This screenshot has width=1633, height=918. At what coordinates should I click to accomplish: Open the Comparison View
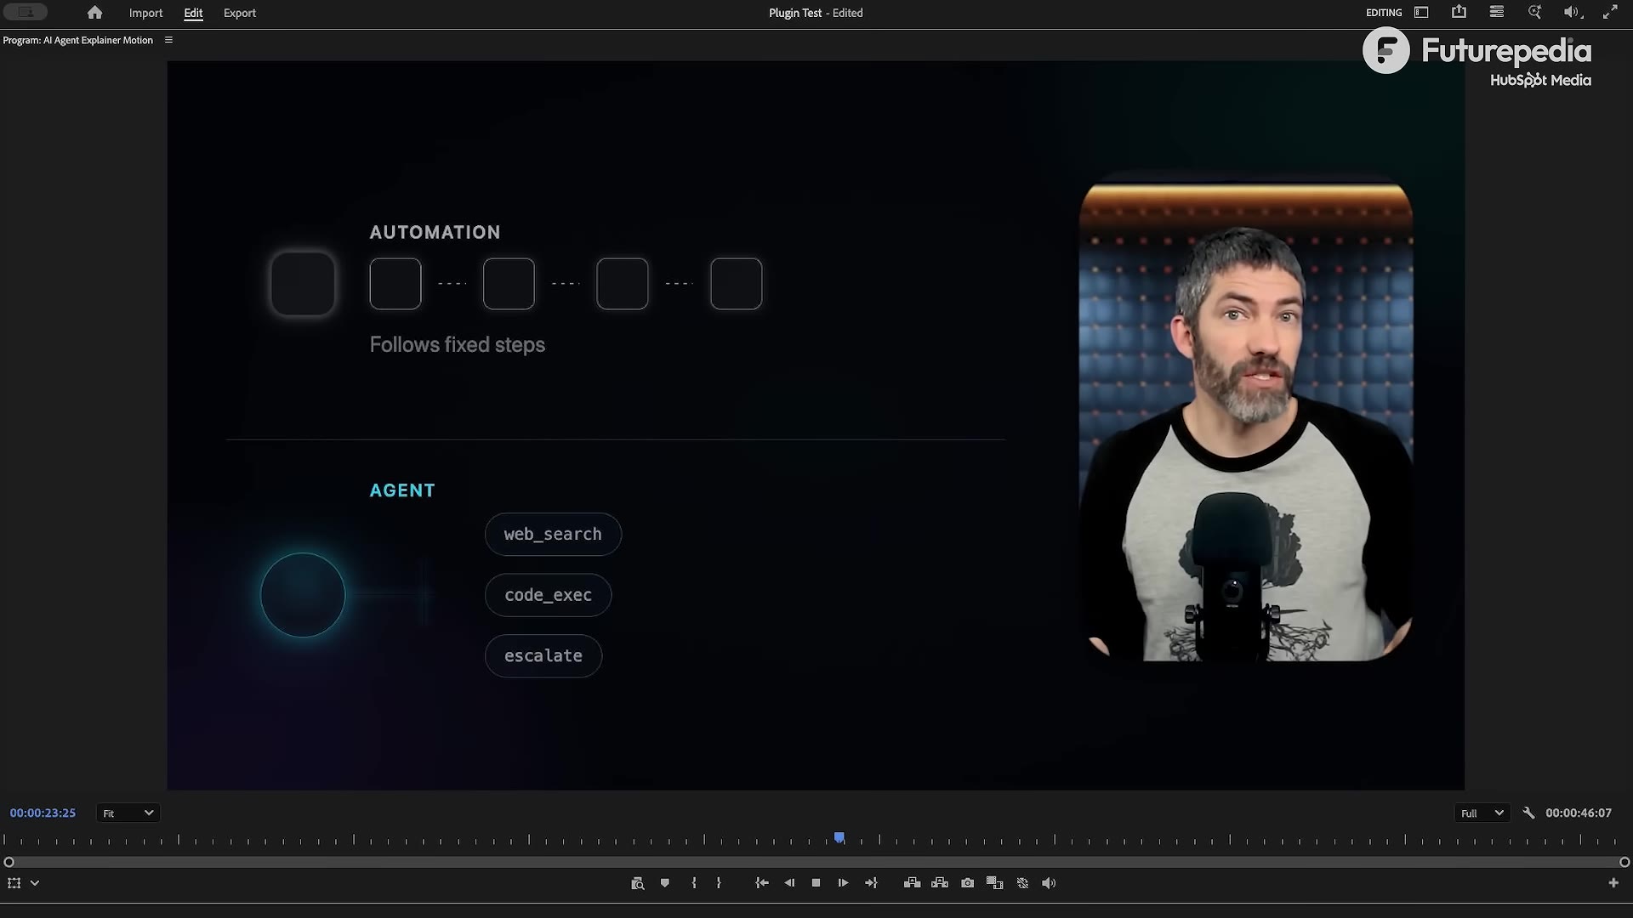pyautogui.click(x=995, y=883)
